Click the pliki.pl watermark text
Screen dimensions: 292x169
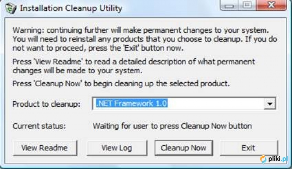coord(278,159)
